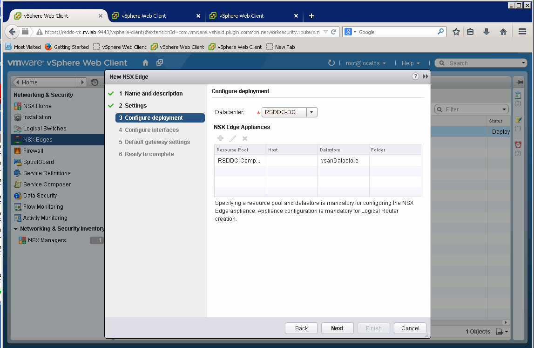This screenshot has width=534, height=348.
Task: Click the history icon next to Home
Action: pyautogui.click(x=95, y=82)
